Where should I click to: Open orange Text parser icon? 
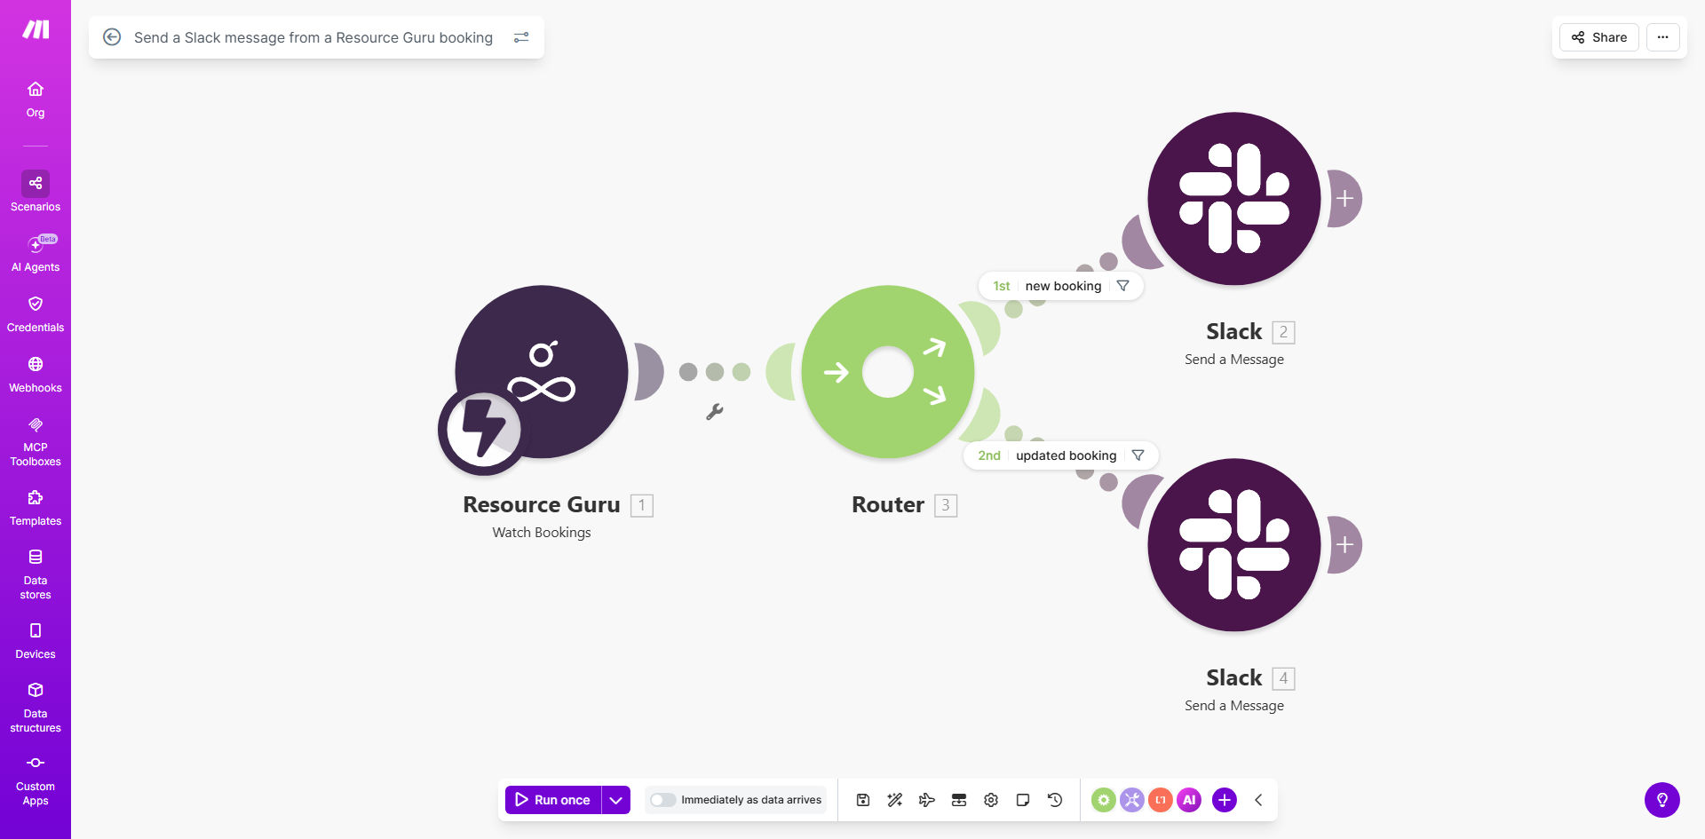coord(1160,800)
